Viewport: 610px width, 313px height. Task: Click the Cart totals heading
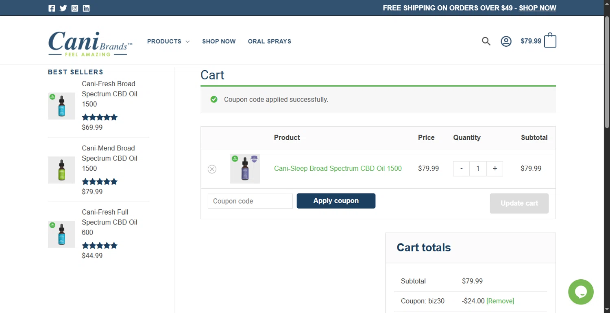tap(424, 248)
